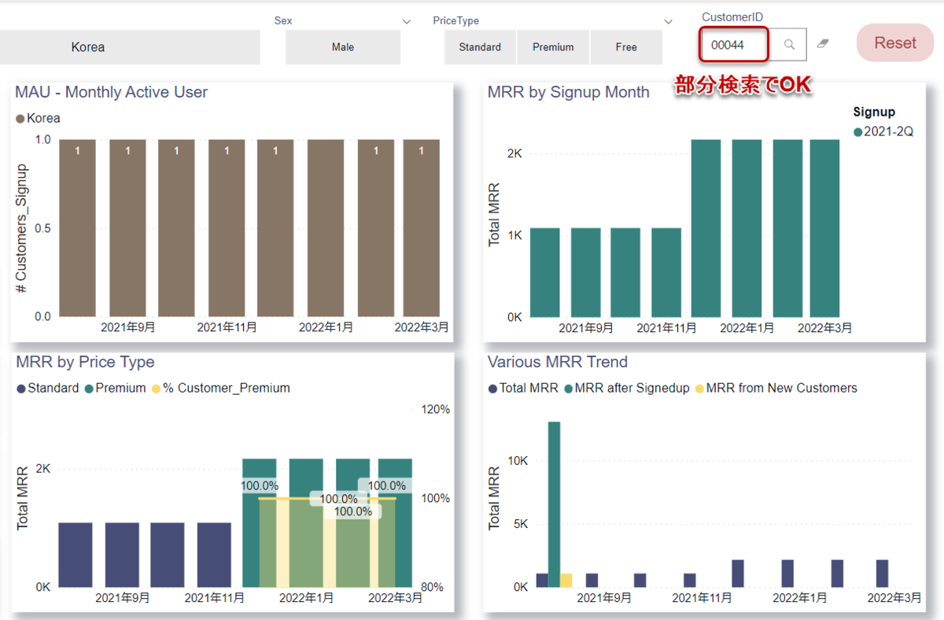
Task: Toggle the Standard price type tile
Action: tap(480, 47)
